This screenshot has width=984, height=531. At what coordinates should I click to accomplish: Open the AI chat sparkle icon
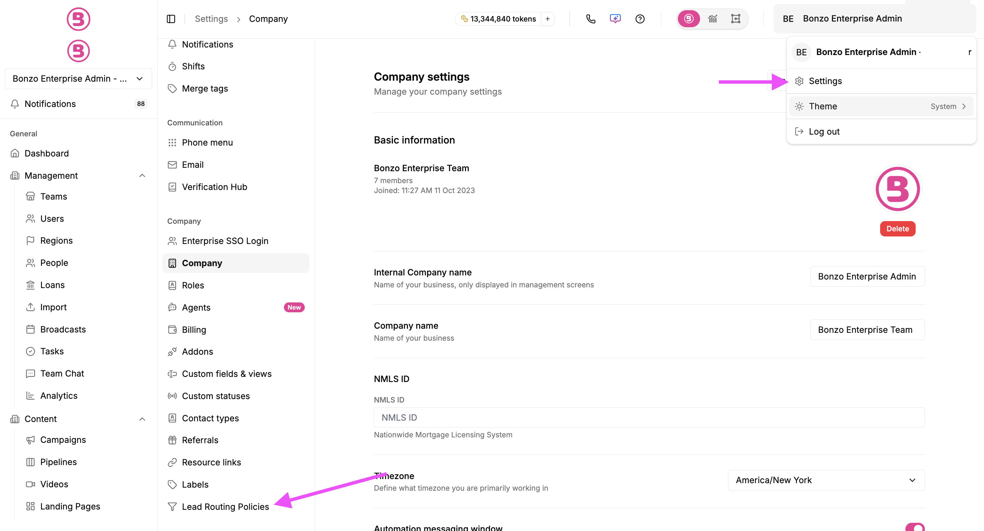click(615, 19)
